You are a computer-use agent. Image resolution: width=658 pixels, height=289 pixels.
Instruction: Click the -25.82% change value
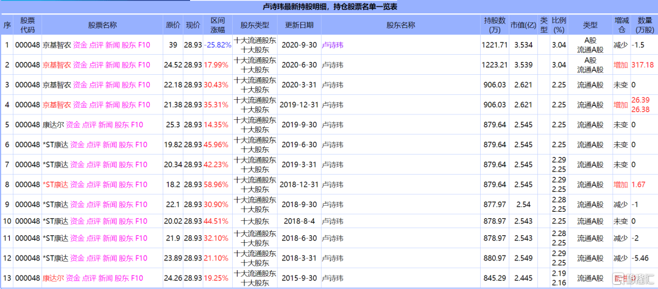tap(218, 45)
